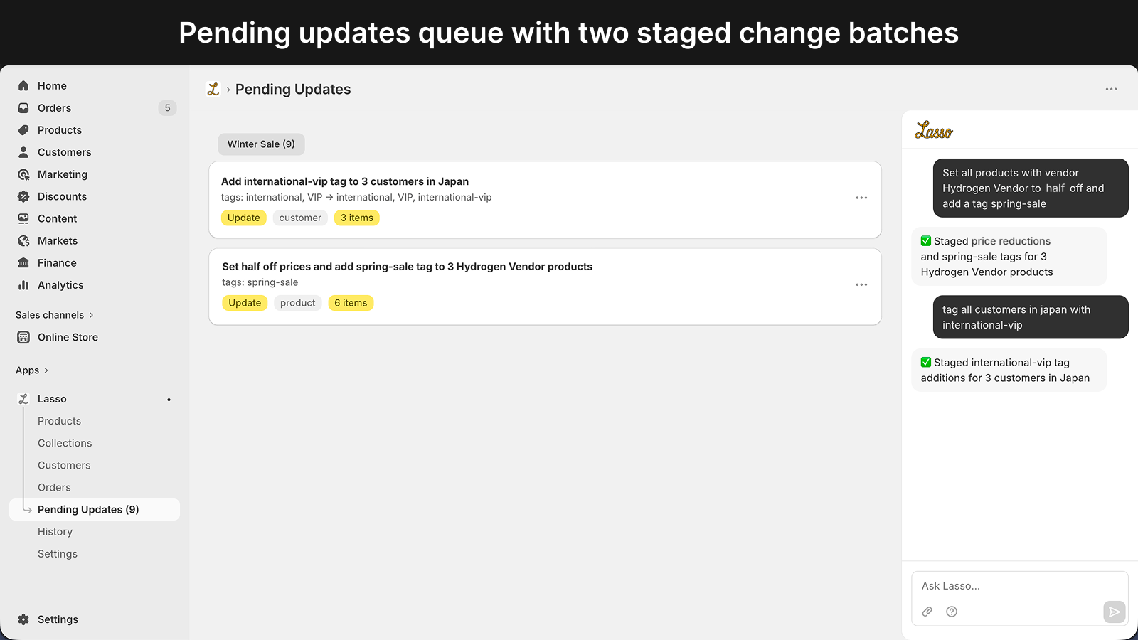Open options menu for Hydrogen Vendor update

click(861, 284)
